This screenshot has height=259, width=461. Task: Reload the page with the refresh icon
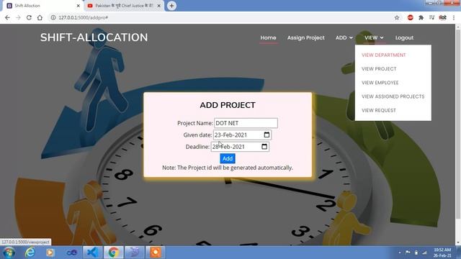click(29, 17)
